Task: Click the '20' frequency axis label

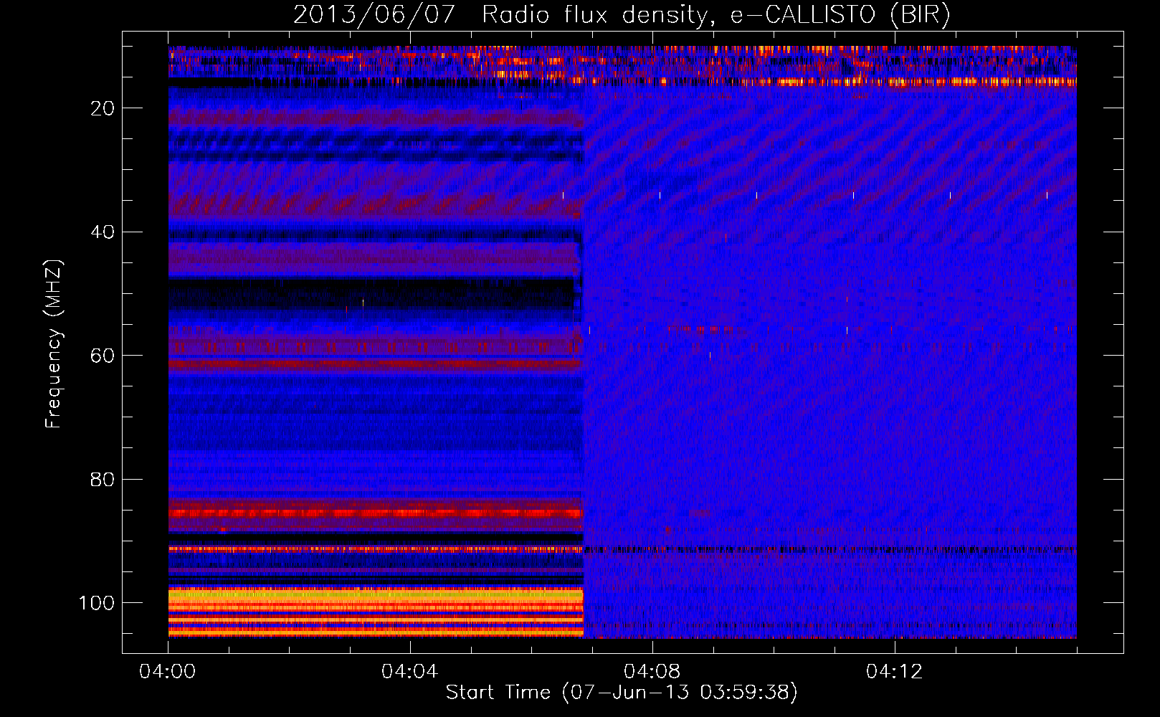Action: point(103,109)
